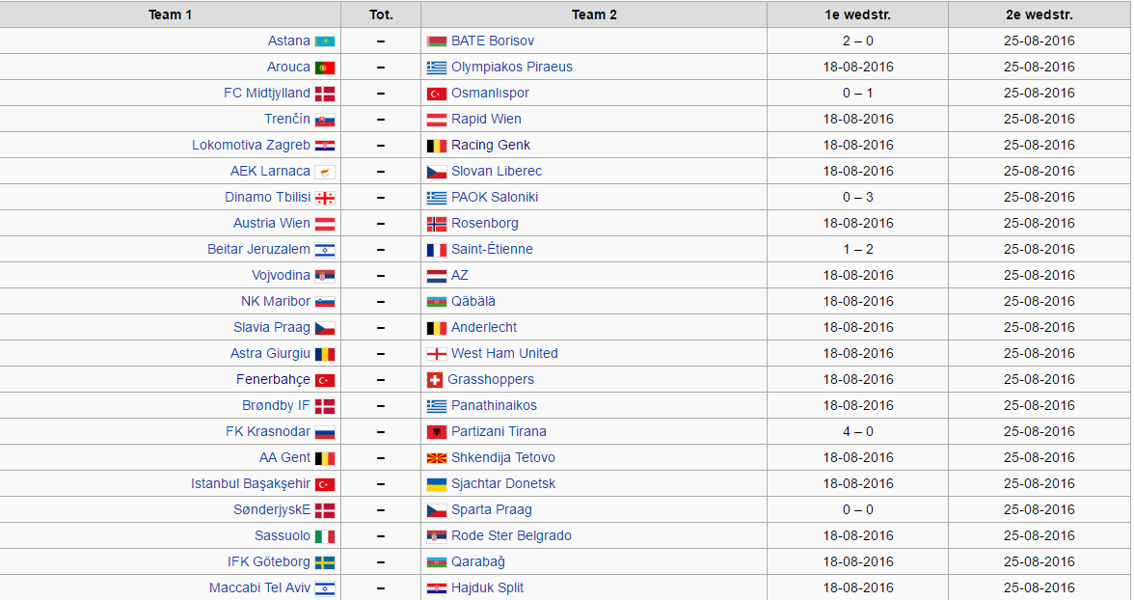Click the Serbian flag beside Rode Ster Belgrado
This screenshot has width=1134, height=600.
point(436,537)
